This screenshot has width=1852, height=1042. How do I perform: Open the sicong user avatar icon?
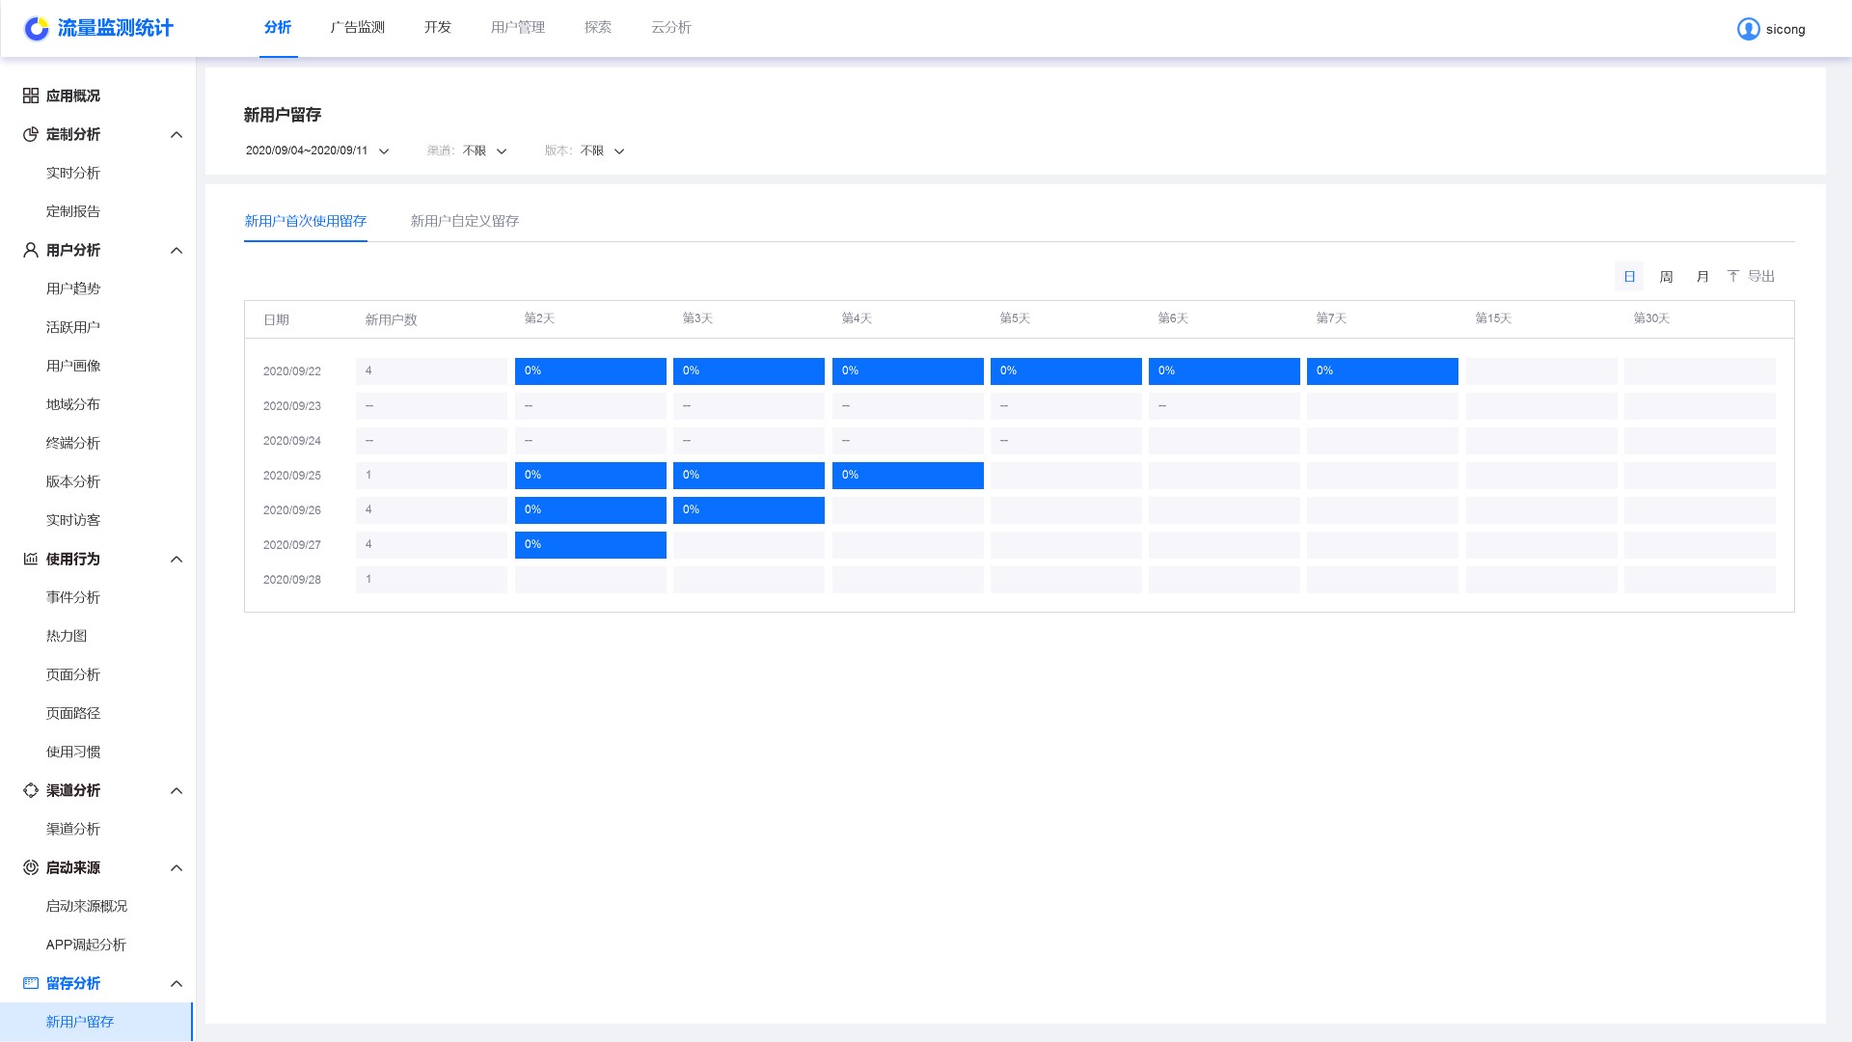tap(1748, 29)
